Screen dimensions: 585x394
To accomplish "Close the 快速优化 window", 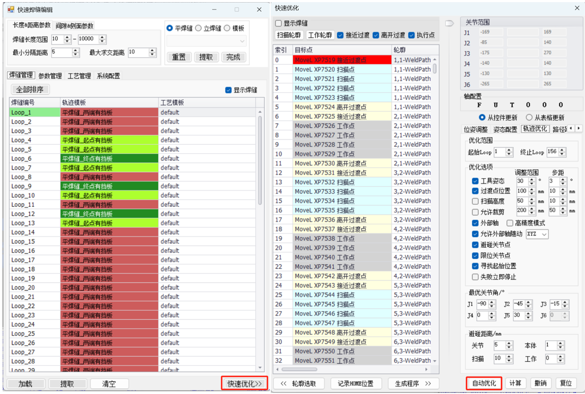I will tap(577, 8).
